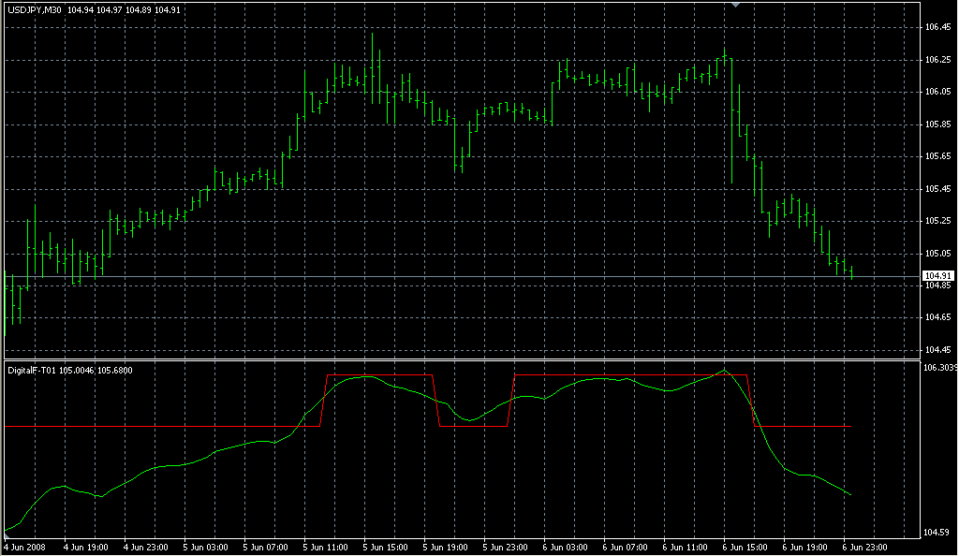Click the 6 Jun 19:00 time label

[x=804, y=548]
